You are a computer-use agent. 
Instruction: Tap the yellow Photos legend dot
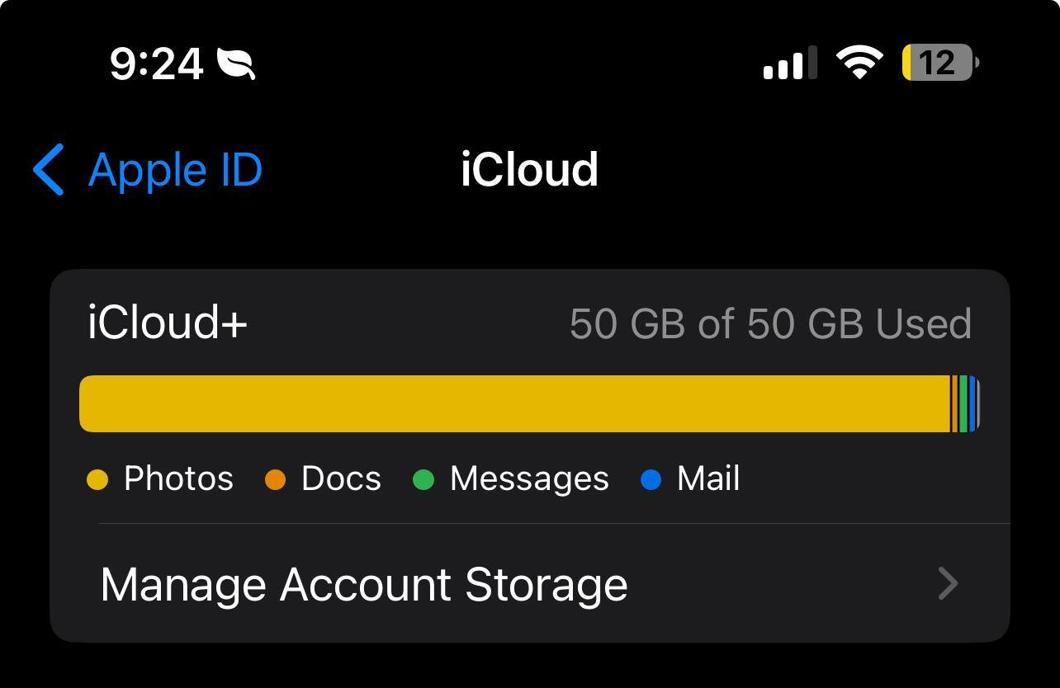pyautogui.click(x=97, y=479)
